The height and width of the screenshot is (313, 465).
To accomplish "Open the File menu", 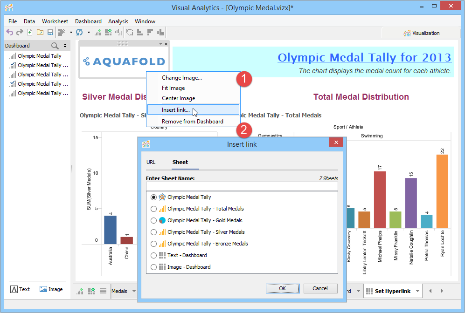I will (x=13, y=21).
